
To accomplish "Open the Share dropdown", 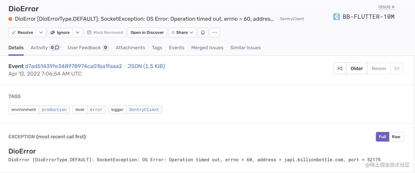I will (x=182, y=33).
